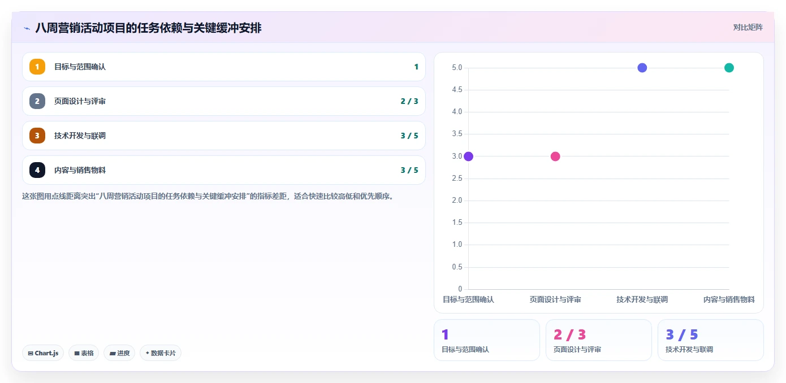Click the 0.5 y-axis tick label

coord(457,267)
